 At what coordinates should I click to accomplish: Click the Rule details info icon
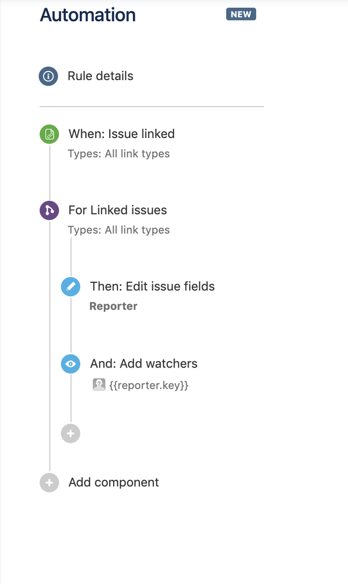tap(49, 76)
